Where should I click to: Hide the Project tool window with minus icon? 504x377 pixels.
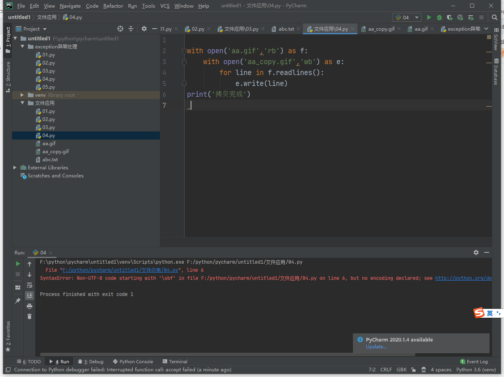[x=154, y=29]
